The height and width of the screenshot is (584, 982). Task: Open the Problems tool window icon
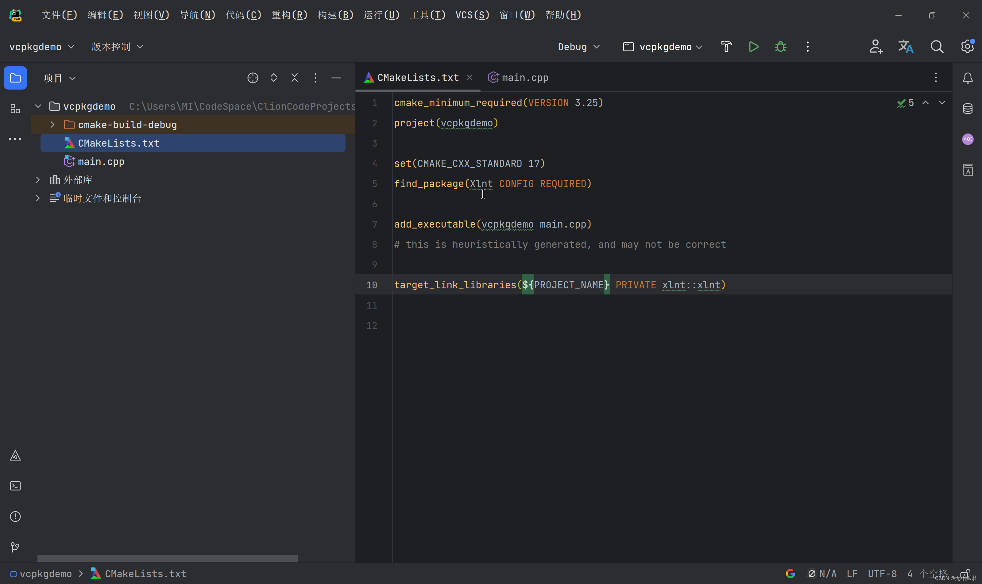pyautogui.click(x=15, y=516)
